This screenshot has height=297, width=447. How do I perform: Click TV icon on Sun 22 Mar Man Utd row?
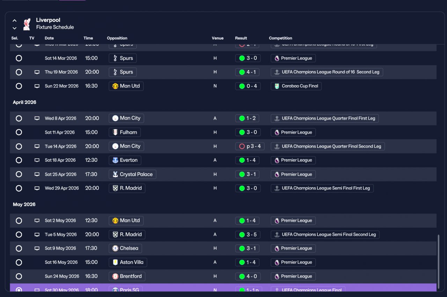(37, 86)
